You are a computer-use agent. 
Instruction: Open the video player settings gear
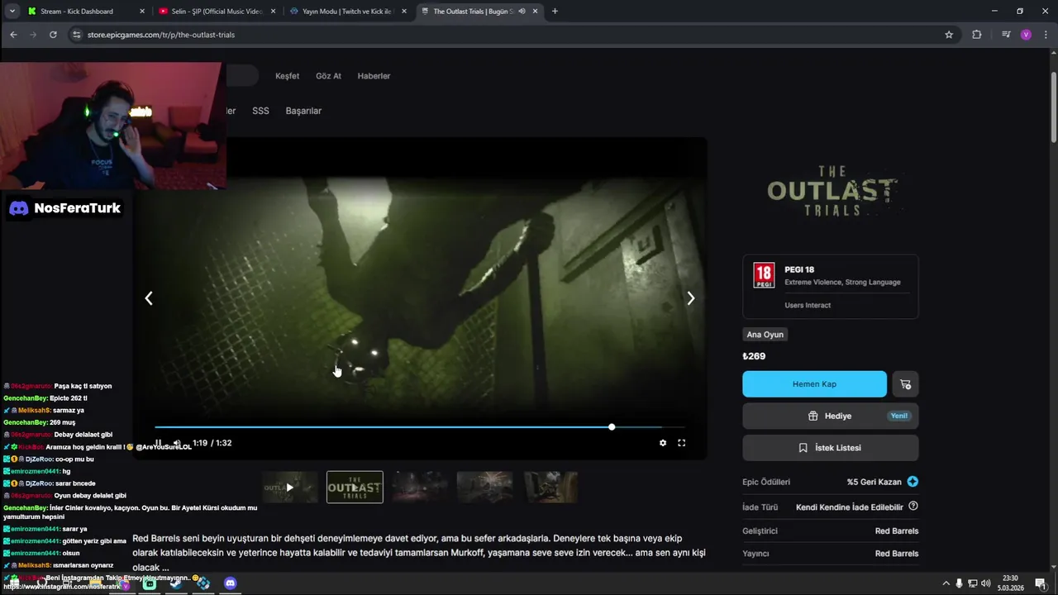[x=663, y=443]
